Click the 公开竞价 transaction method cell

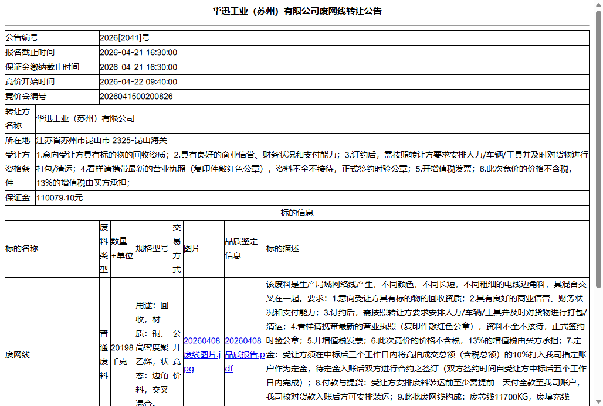click(177, 354)
